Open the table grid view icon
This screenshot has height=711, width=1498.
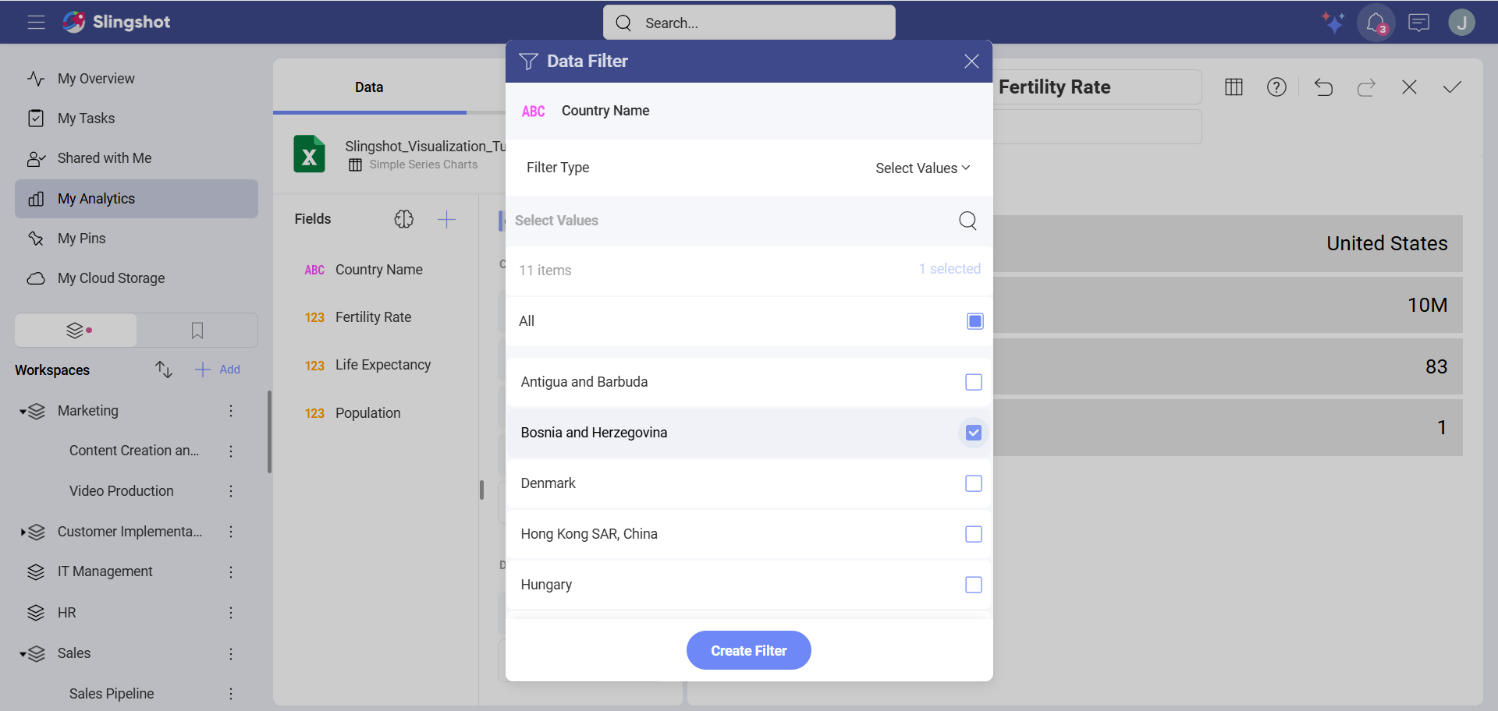tap(1234, 87)
